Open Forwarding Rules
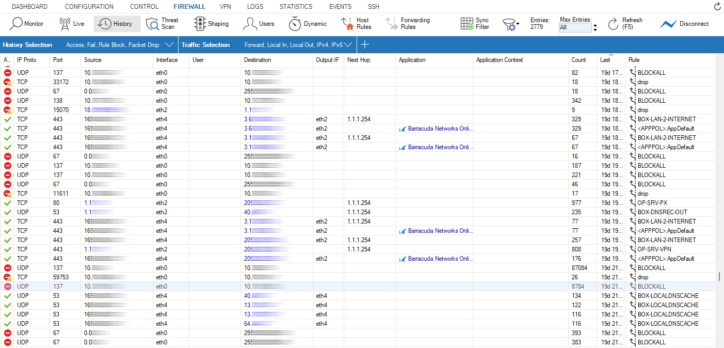Viewport: 724px width, 348px height. [x=408, y=24]
